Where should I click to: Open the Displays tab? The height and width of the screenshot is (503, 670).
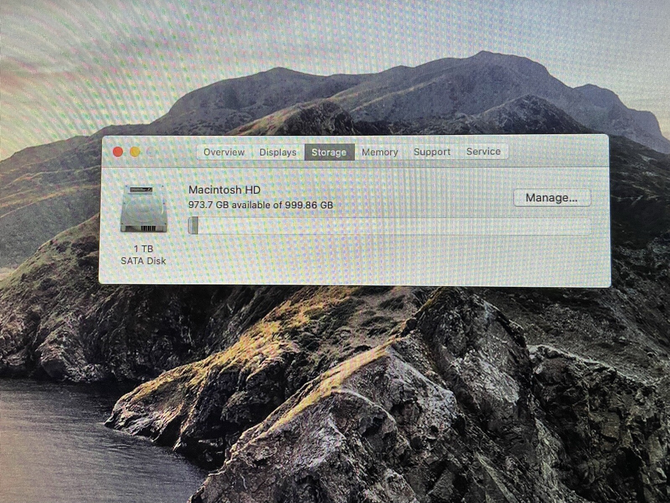(x=278, y=152)
